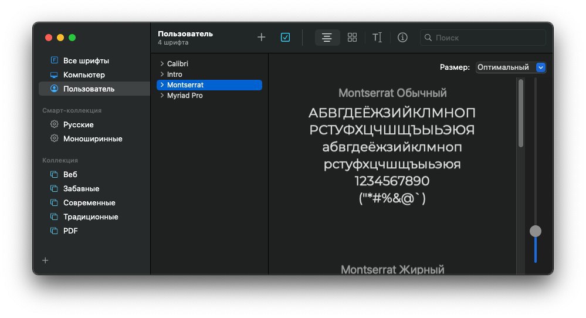Click the collection icon beside Традиционные
Screen dimensions: 586x318
click(54, 216)
